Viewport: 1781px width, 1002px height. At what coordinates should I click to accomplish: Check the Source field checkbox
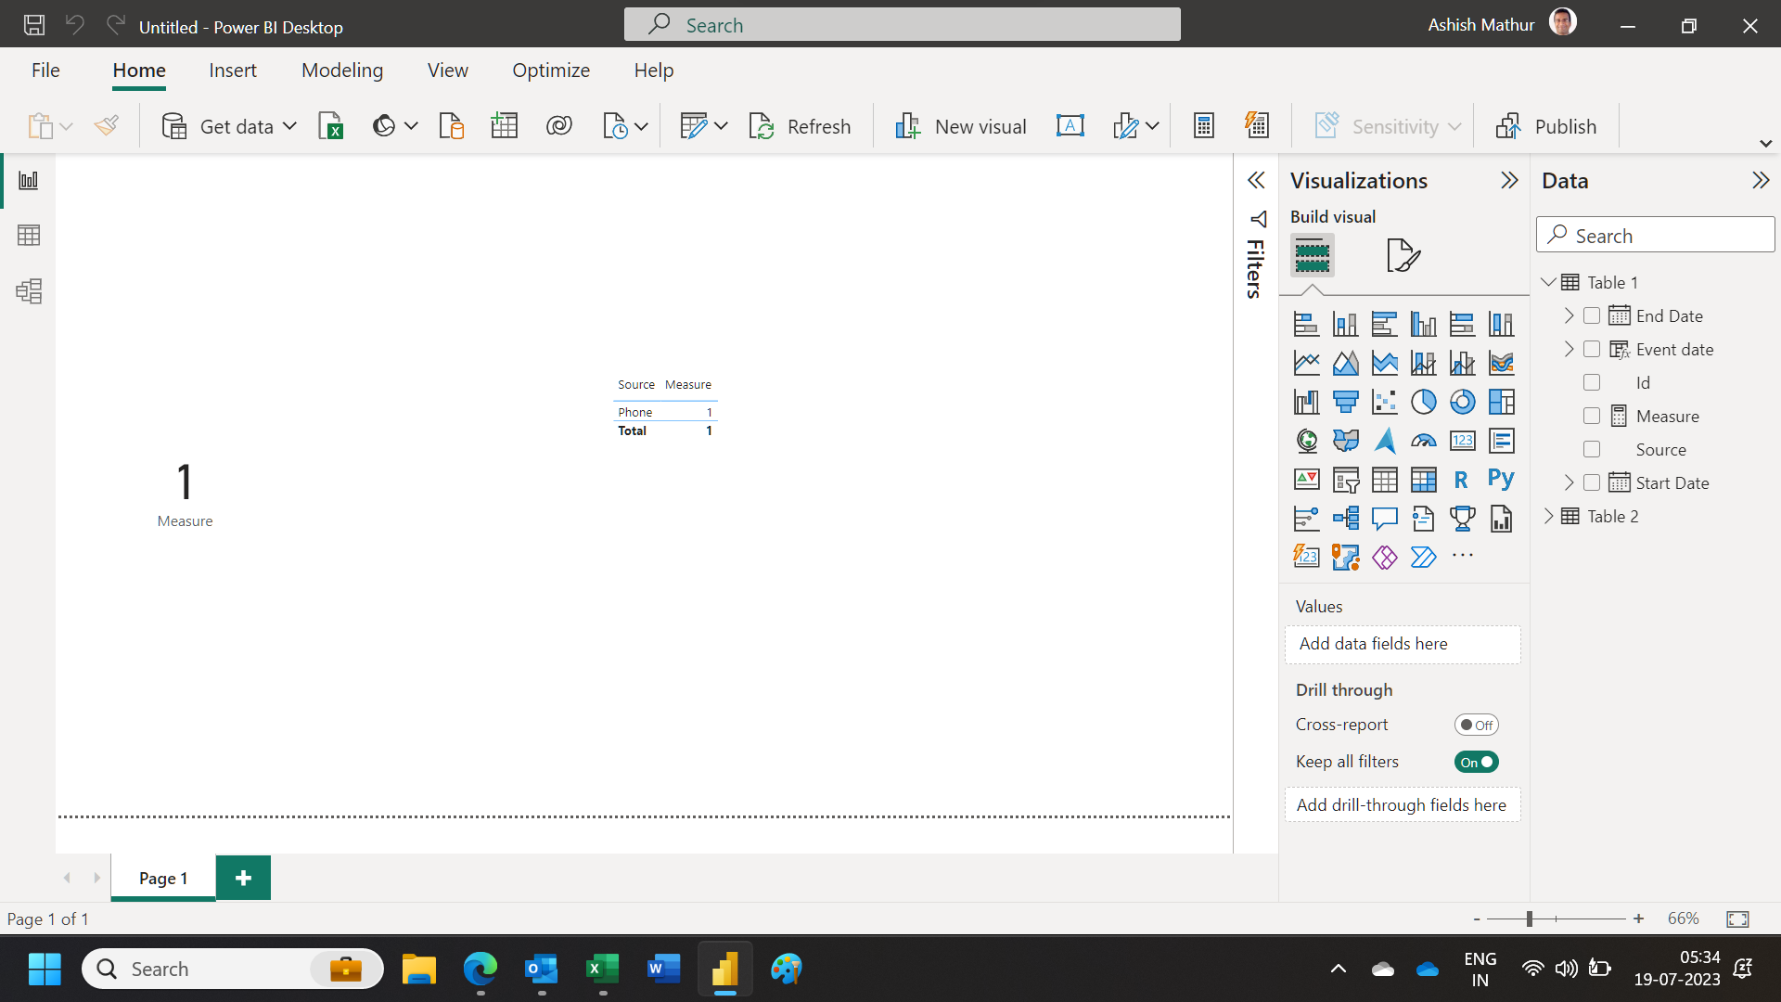click(x=1592, y=450)
